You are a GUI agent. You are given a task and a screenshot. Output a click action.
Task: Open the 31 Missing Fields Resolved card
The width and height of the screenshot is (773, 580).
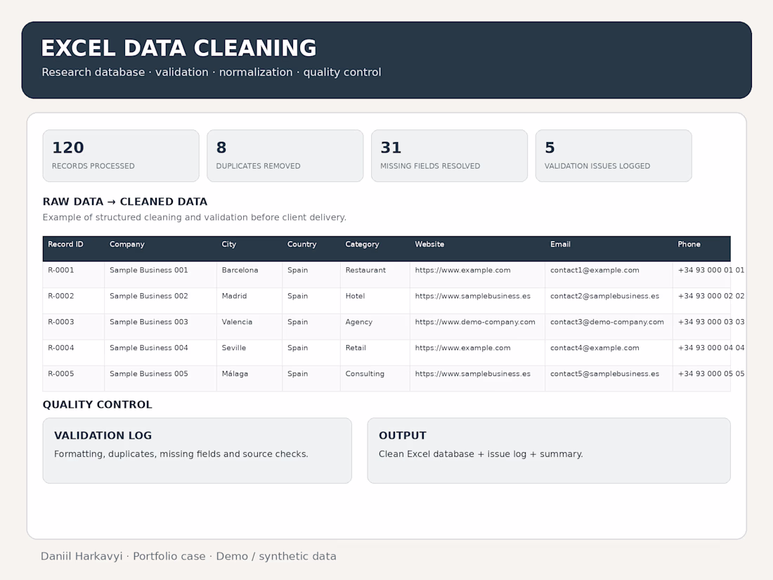(x=449, y=156)
